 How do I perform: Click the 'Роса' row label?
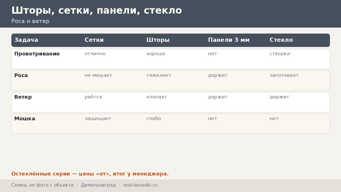point(21,75)
